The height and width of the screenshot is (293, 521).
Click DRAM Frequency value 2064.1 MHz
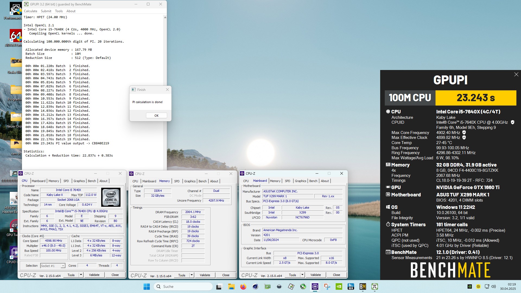tap(193, 212)
